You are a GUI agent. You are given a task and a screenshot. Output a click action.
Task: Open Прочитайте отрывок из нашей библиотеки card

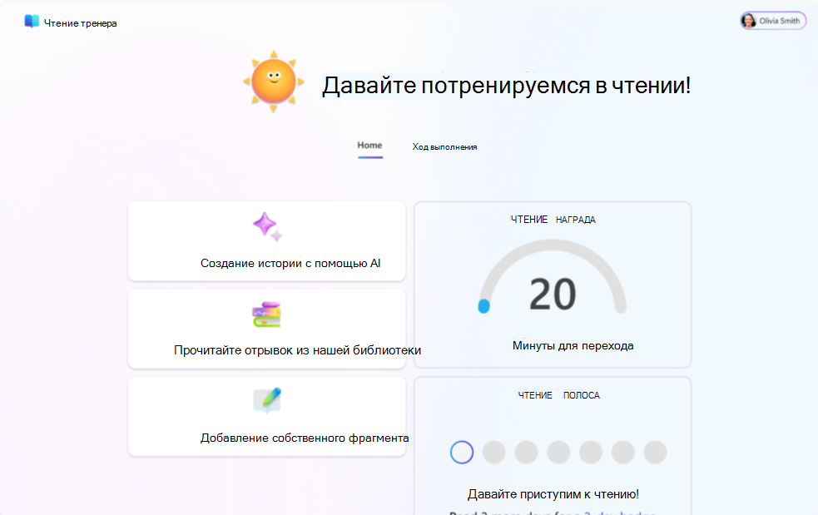click(x=266, y=329)
